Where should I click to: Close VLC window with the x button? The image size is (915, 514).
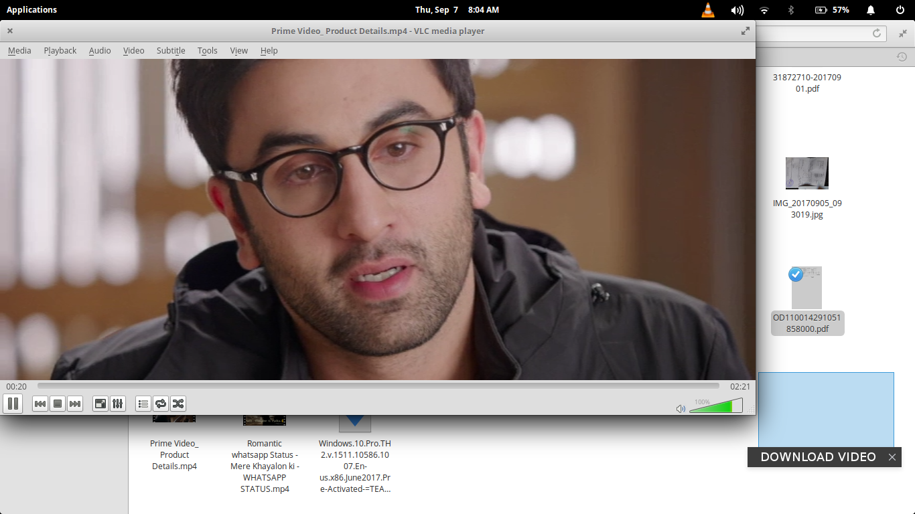[x=10, y=31]
